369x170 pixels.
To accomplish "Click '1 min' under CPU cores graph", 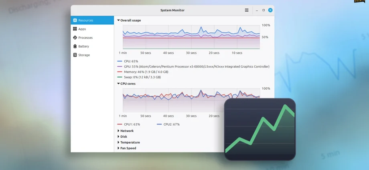I will coord(123,116).
